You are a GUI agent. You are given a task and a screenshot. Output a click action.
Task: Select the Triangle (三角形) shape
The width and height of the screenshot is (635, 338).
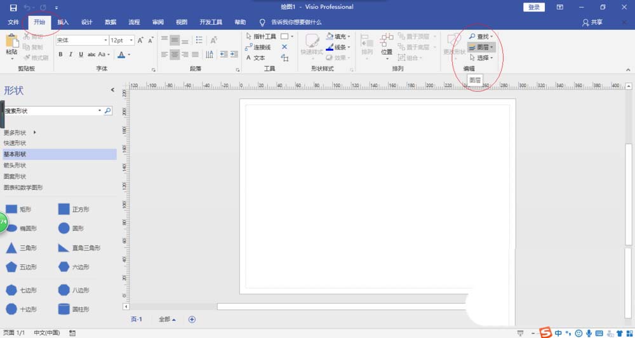click(x=22, y=248)
